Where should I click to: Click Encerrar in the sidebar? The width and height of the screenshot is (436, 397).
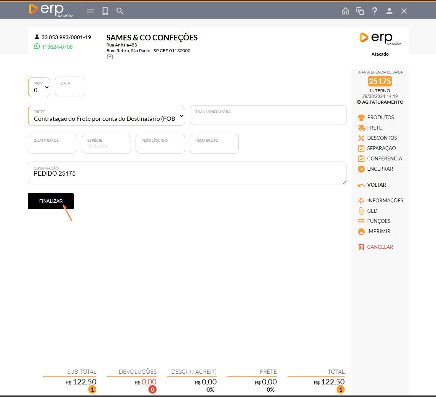pos(380,169)
